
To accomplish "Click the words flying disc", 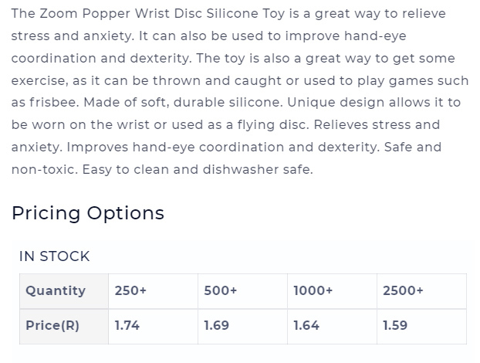I will [x=272, y=125].
